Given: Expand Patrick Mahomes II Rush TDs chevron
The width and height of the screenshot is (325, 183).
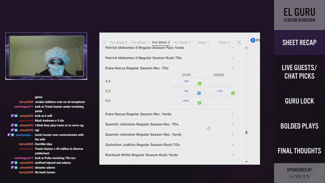Looking at the screenshot, I should tap(232, 58).
